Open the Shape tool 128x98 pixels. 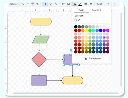click(x=51, y=4)
